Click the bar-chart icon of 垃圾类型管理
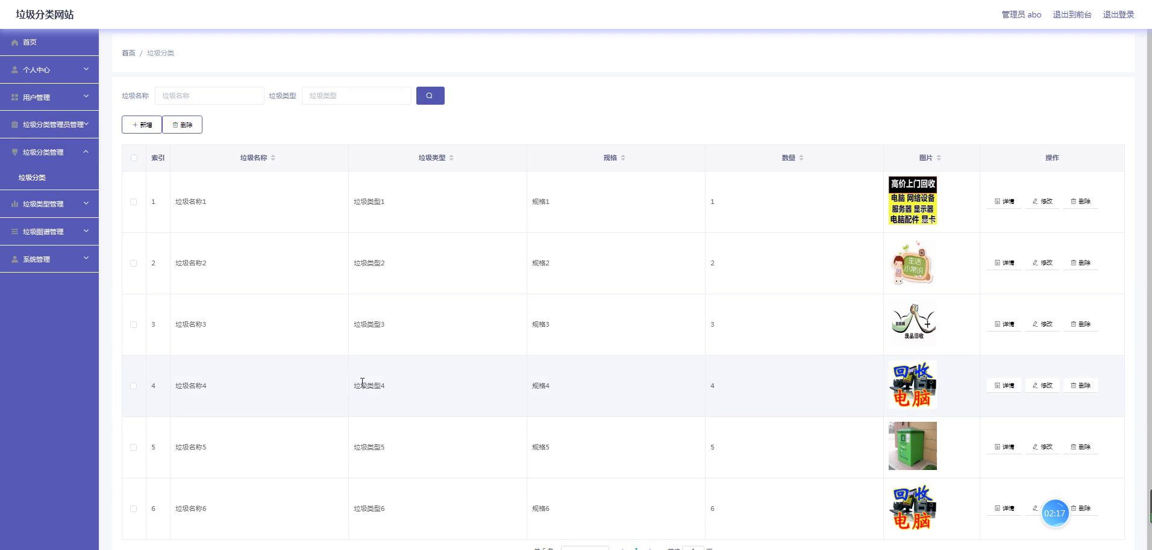 click(x=15, y=204)
